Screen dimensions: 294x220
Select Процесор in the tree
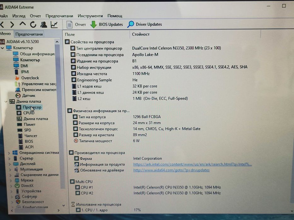(x=32, y=107)
